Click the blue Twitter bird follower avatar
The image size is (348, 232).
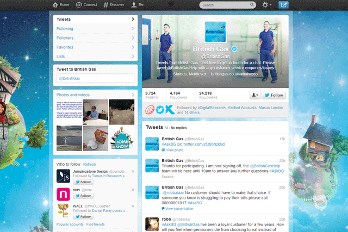tap(160, 110)
